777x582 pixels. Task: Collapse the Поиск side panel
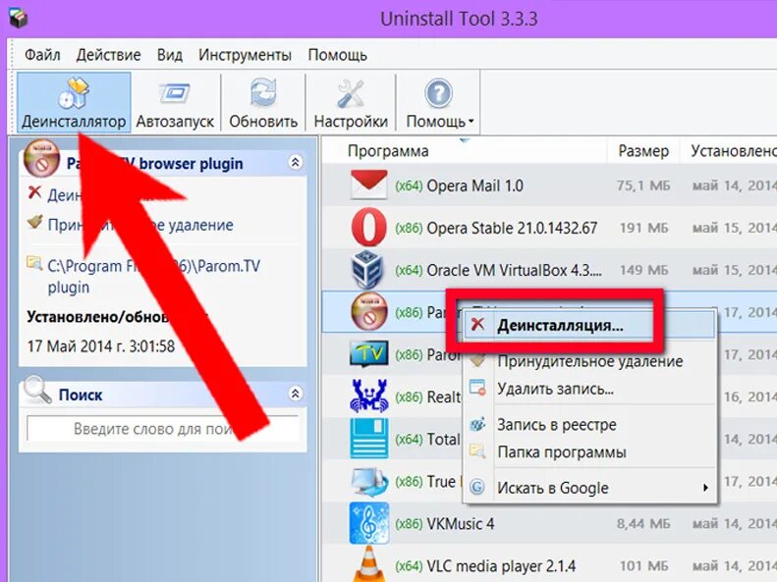(296, 394)
